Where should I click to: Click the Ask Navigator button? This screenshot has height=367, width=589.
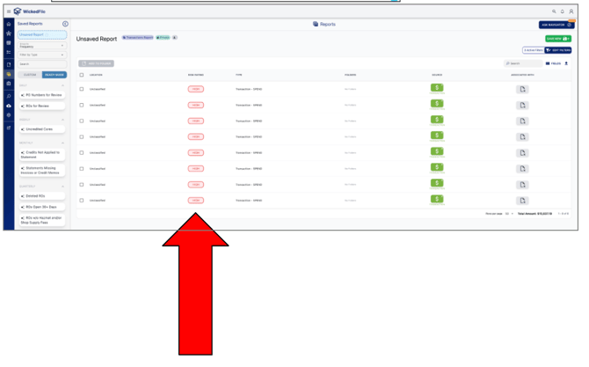click(556, 25)
